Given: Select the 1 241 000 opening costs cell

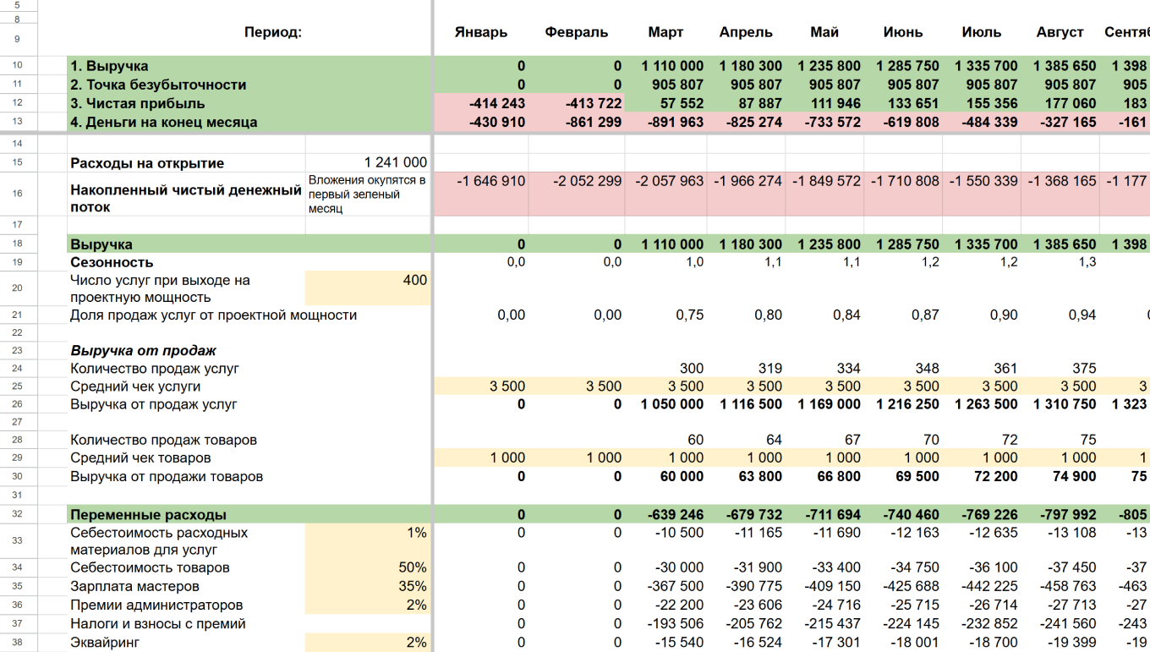Looking at the screenshot, I should (x=368, y=162).
